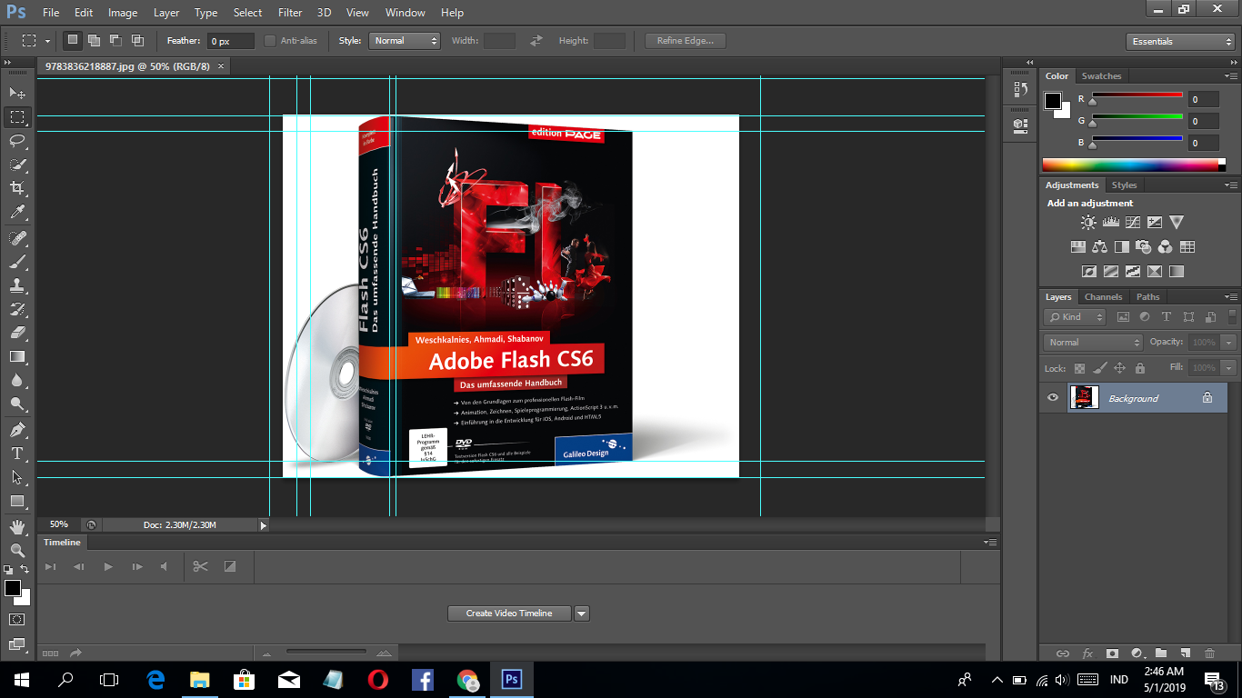Screen dimensions: 1242x698
Task: Select the Crop tool
Action: 17,188
